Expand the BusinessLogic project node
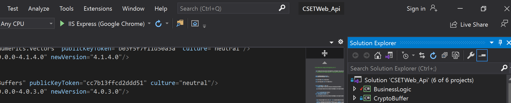511x103 pixels. [354, 89]
